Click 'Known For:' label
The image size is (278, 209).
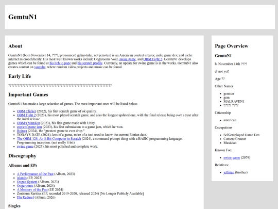[223, 150]
